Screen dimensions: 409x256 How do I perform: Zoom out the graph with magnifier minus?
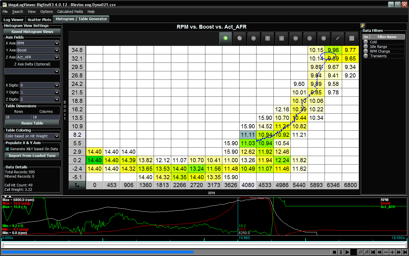360,252
